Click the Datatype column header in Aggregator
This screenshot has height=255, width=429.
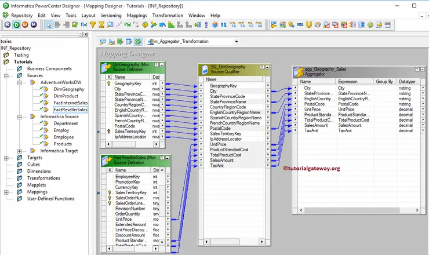(x=408, y=82)
